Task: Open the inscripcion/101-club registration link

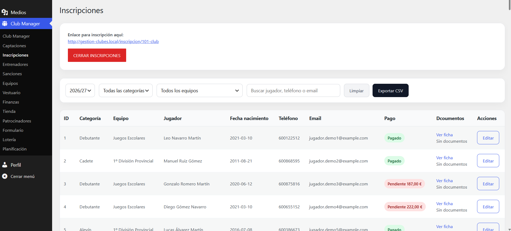Action: 113,41
